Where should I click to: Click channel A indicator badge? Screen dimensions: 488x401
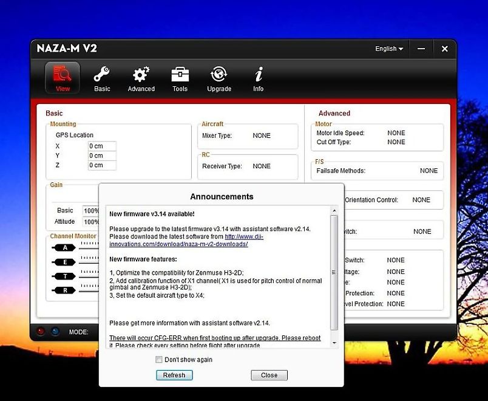64,248
